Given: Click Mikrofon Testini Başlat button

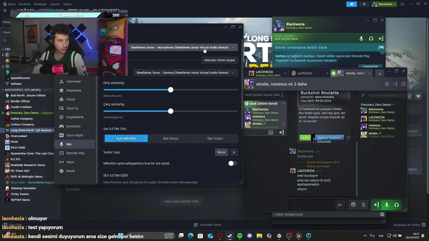Looking at the screenshot, I should (x=220, y=60).
